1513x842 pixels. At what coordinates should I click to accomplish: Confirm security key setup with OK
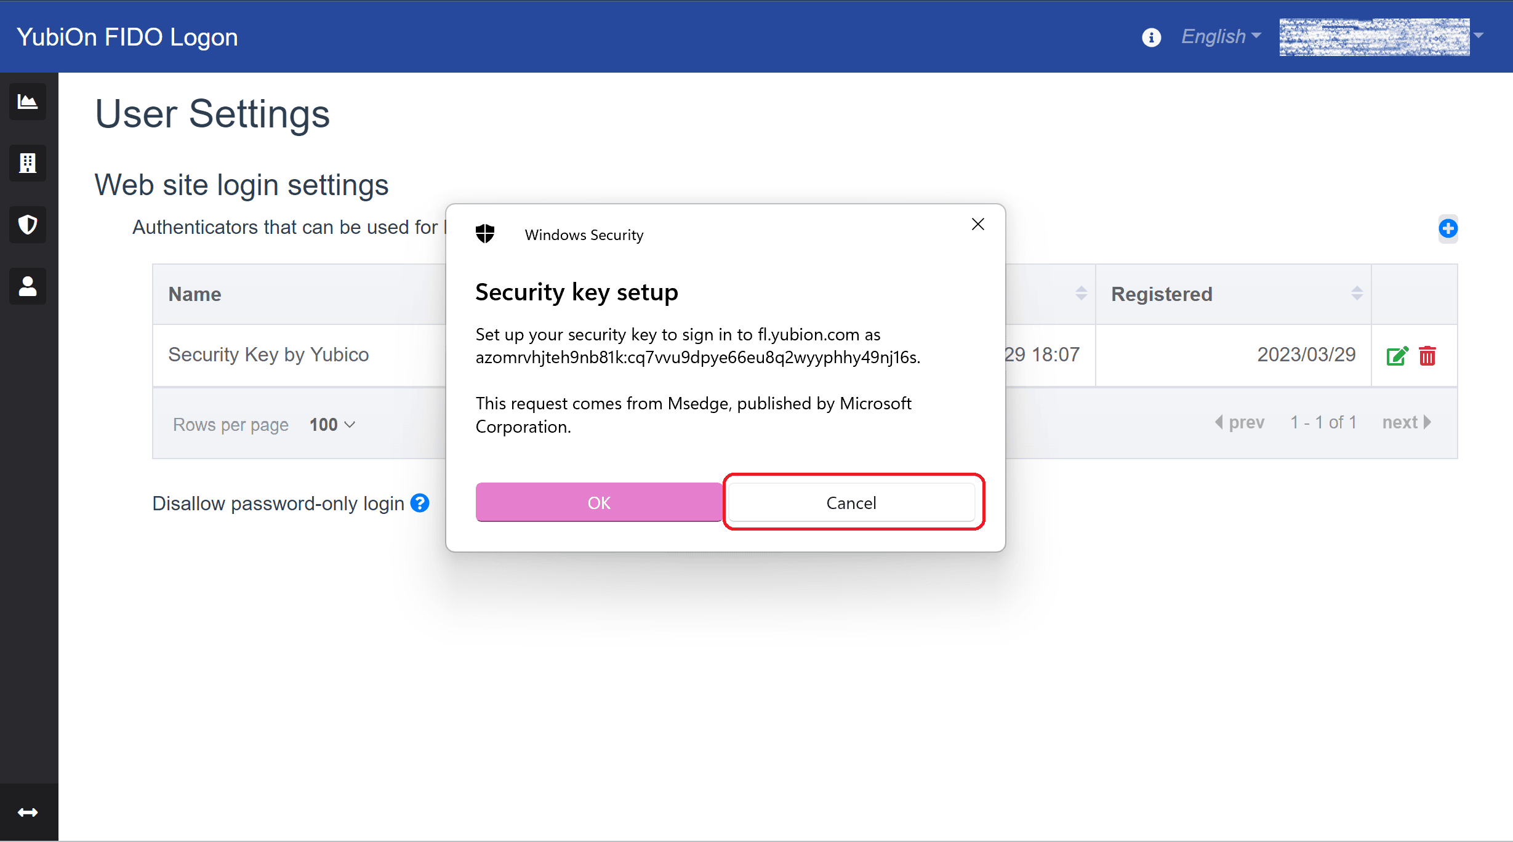[x=598, y=502]
